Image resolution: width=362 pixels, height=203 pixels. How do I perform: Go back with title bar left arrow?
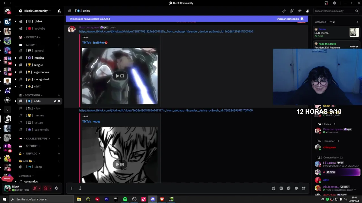click(5, 3)
